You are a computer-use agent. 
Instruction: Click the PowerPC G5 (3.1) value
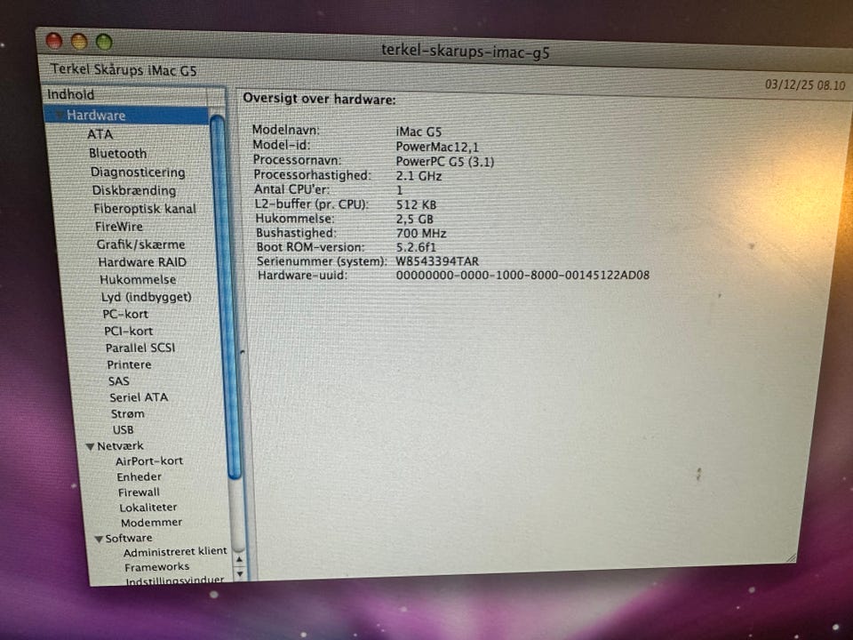[445, 162]
